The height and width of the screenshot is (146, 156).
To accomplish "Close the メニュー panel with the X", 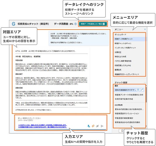I will (145, 29).
